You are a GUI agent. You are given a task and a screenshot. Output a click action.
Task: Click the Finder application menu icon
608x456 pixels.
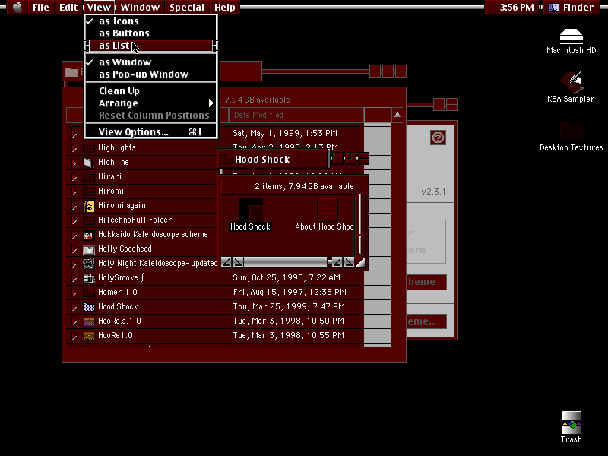pyautogui.click(x=554, y=8)
